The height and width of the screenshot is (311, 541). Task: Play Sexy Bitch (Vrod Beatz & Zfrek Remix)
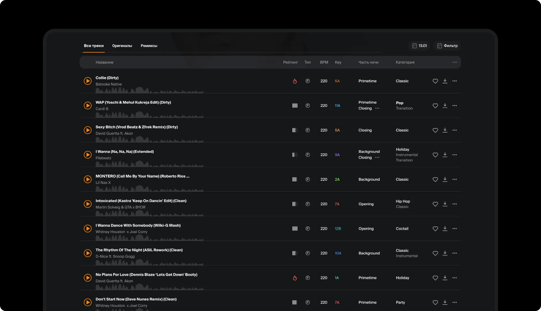tap(87, 130)
